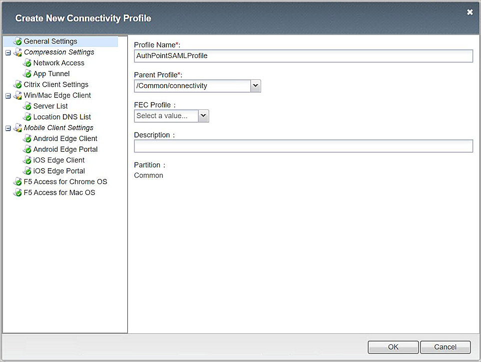This screenshot has height=362, width=481.
Task: Click the Cancel button
Action: coord(445,347)
